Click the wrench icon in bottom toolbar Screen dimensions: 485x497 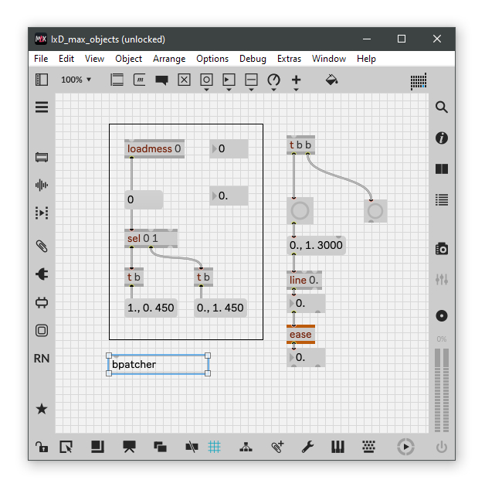click(x=307, y=446)
